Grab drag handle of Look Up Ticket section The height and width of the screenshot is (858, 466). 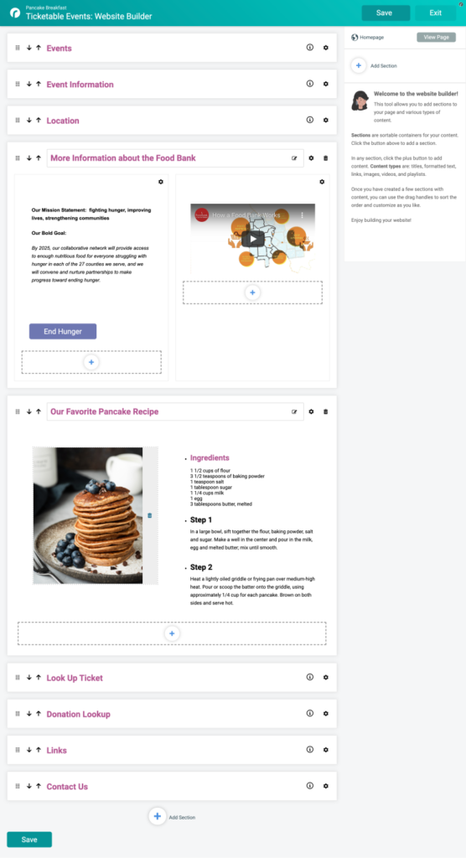[18, 677]
